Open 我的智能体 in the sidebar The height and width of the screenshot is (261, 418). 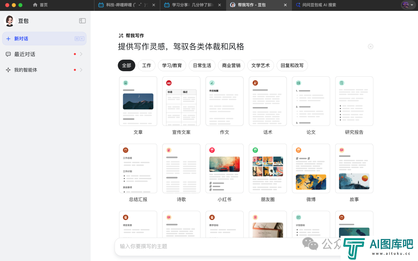[44, 70]
